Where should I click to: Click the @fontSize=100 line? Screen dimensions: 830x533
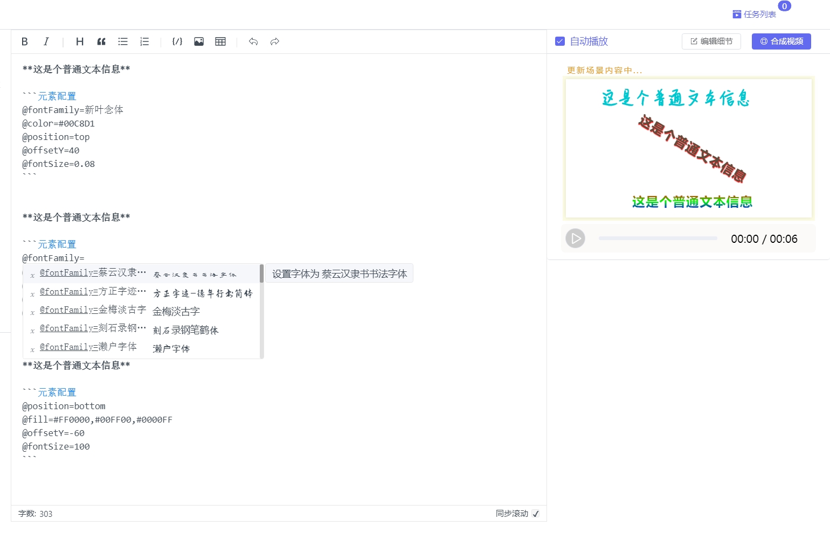click(56, 446)
